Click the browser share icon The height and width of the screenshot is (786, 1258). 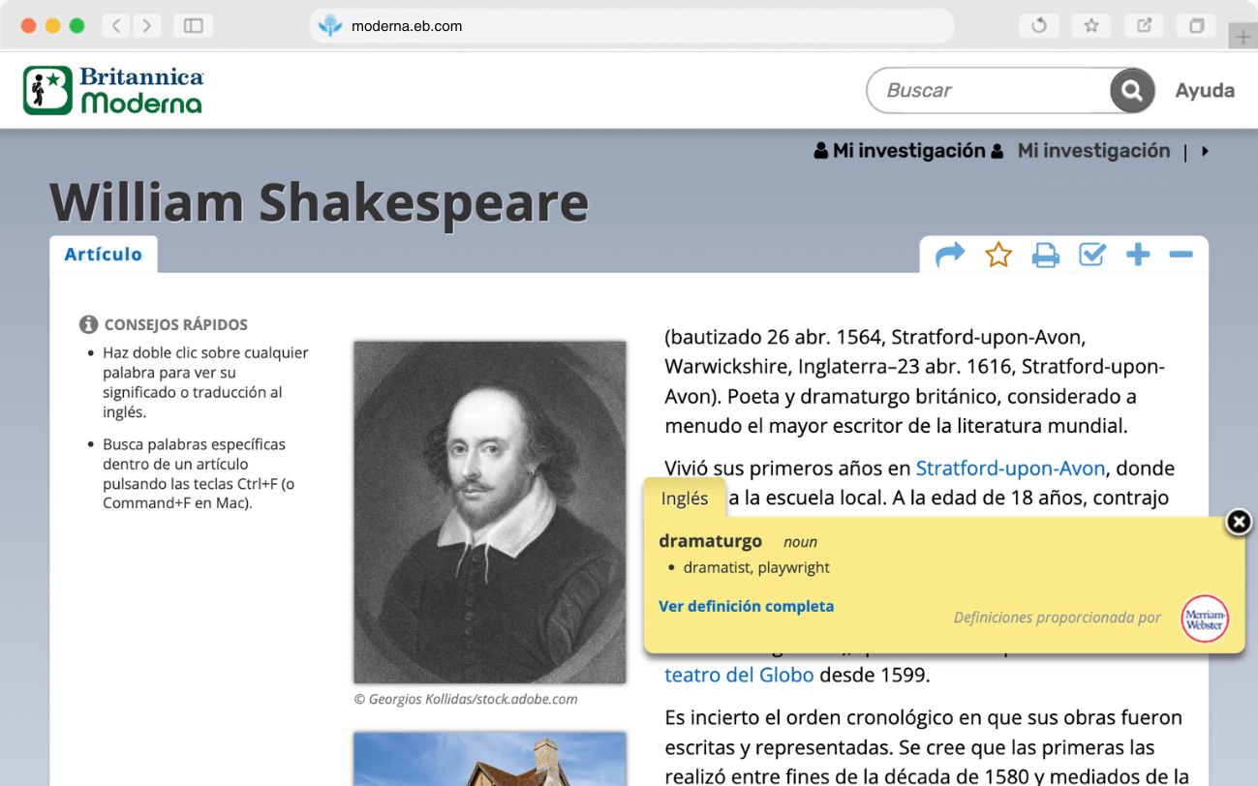pos(1144,26)
